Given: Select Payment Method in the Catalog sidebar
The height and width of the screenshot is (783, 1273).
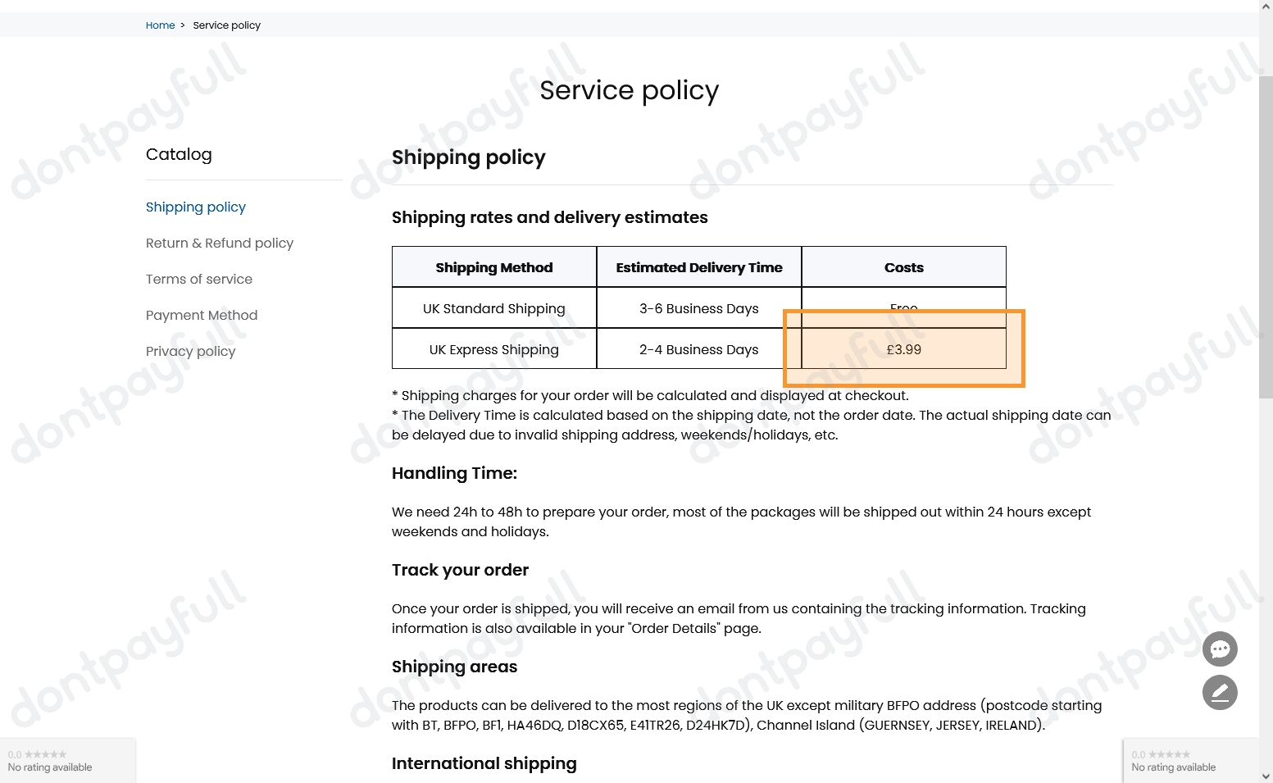Looking at the screenshot, I should [202, 315].
